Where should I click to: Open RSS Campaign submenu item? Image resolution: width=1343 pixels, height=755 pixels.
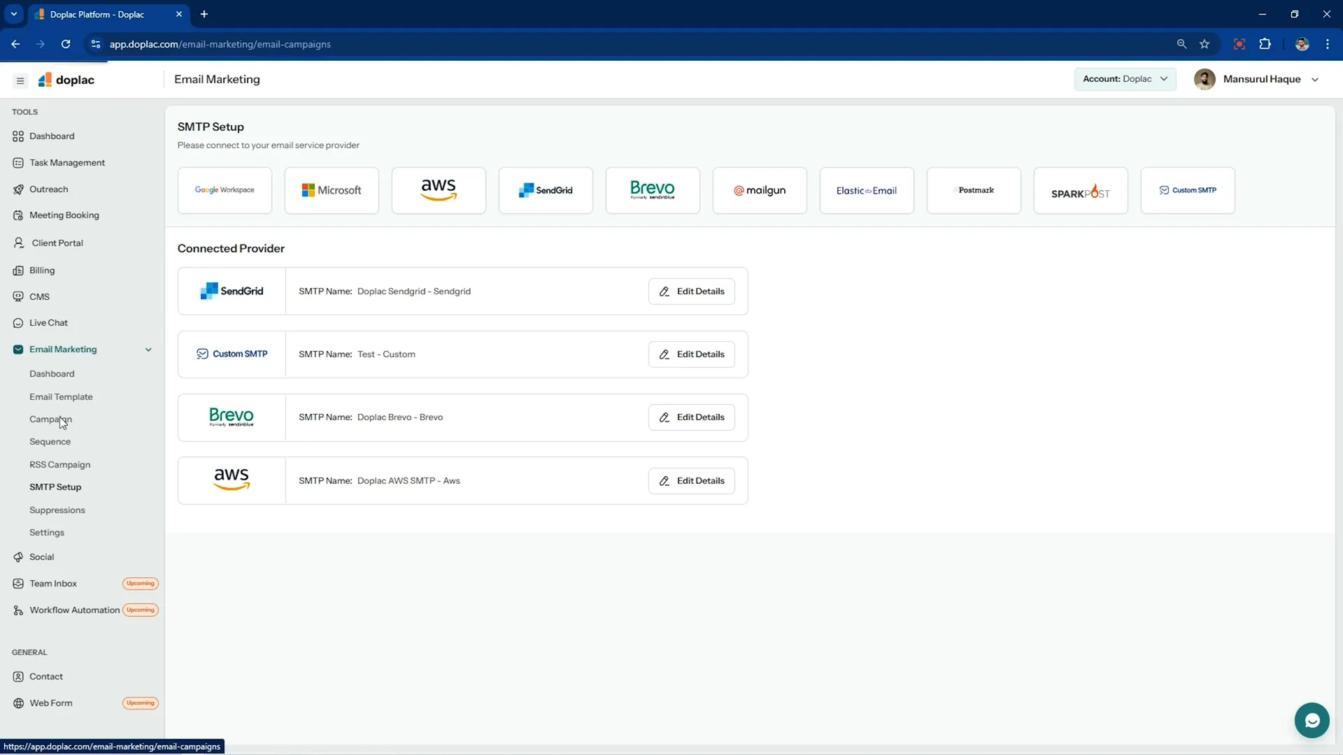(59, 465)
